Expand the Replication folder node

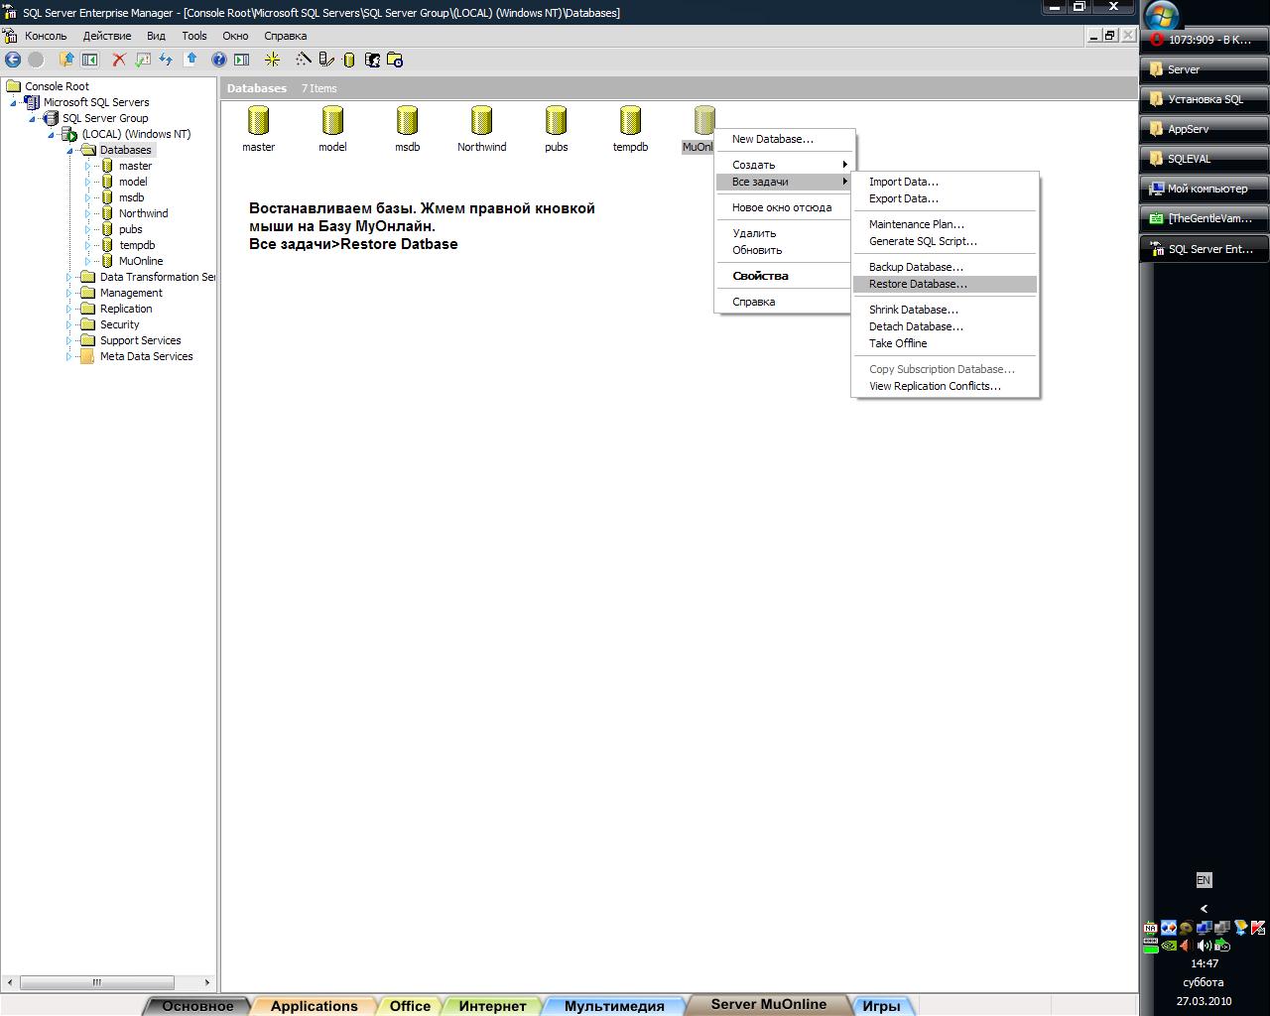point(69,309)
